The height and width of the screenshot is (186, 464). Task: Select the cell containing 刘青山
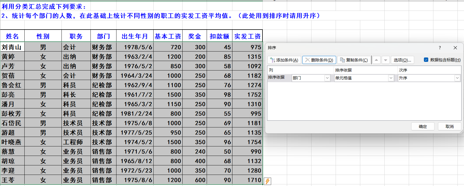[x=12, y=47]
